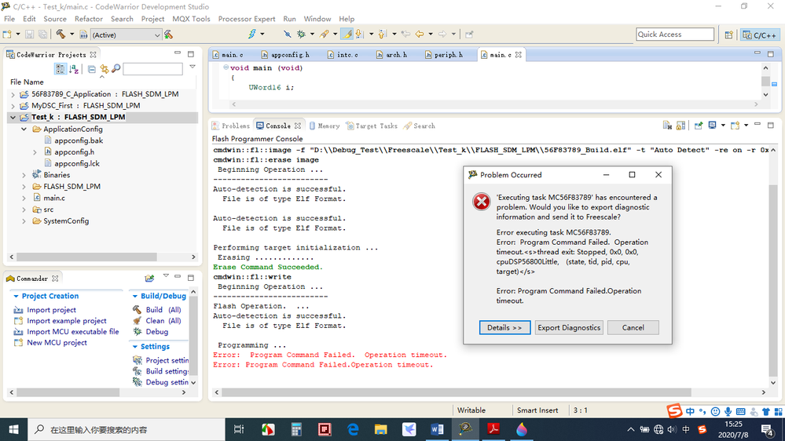Click the Details >> button
The width and height of the screenshot is (785, 441).
(504, 327)
